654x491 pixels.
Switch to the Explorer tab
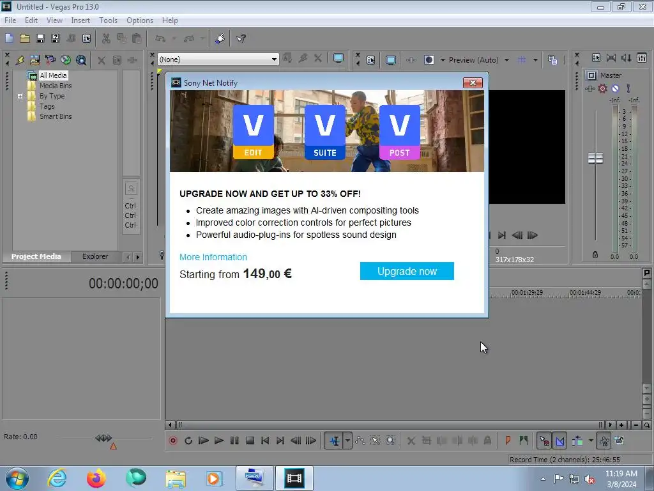point(95,256)
